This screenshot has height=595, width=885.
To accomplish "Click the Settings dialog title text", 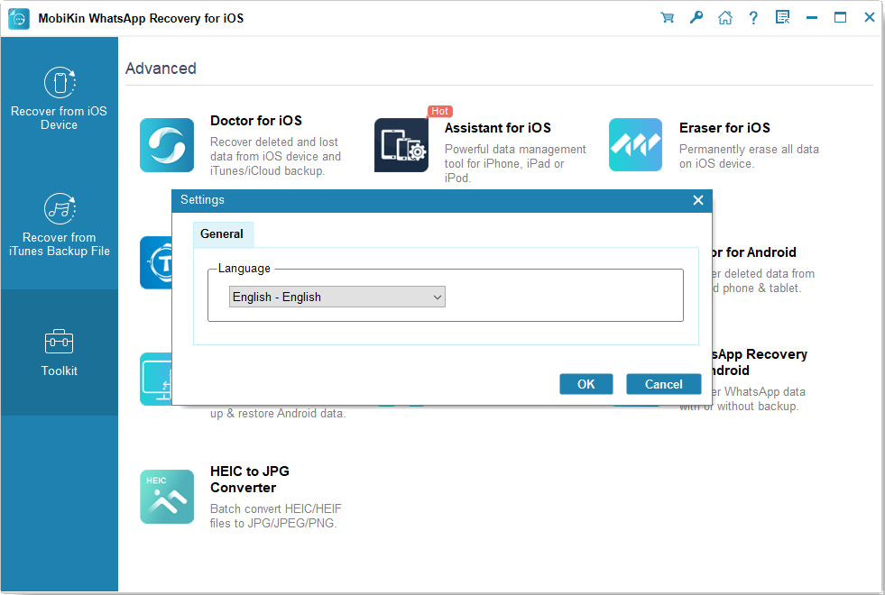I will pyautogui.click(x=202, y=199).
